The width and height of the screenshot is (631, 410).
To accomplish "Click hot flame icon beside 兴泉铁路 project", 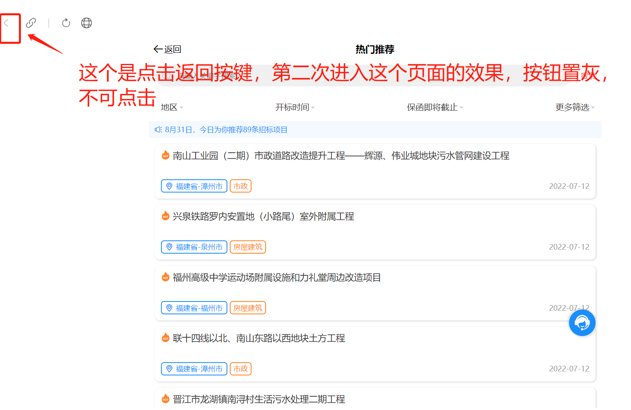I will tap(165, 216).
